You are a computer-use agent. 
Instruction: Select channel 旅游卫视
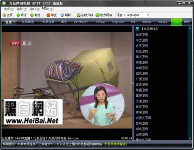142,107
